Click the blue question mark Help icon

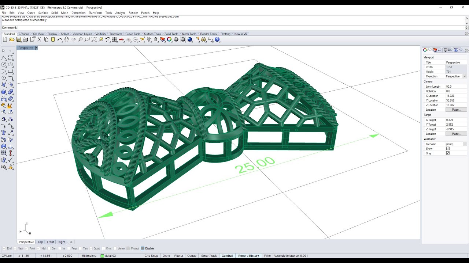(217, 39)
